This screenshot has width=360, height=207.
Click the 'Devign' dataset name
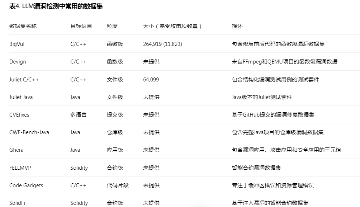tap(18, 62)
